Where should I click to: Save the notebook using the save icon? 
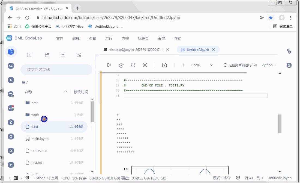click(x=164, y=65)
